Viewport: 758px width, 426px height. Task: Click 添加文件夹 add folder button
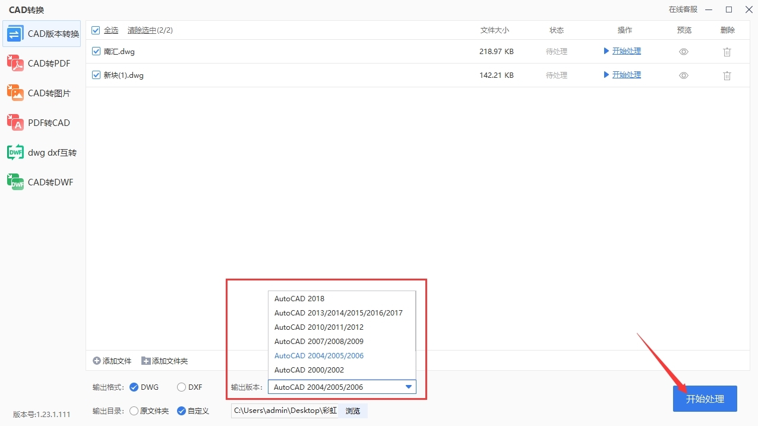pos(165,361)
